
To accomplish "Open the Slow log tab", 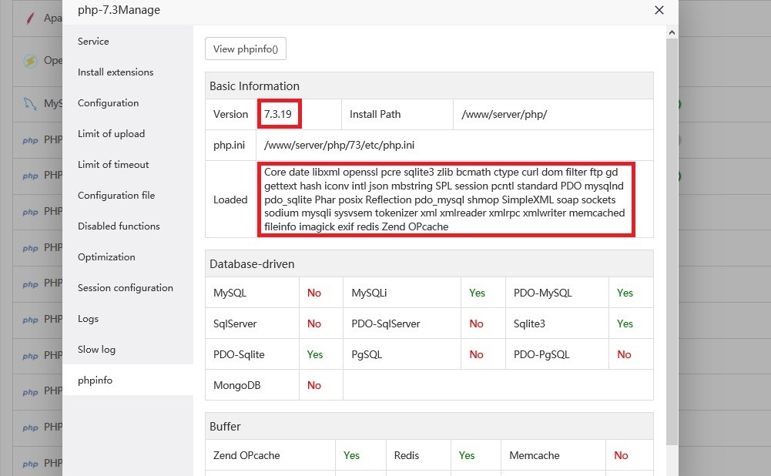I will (x=96, y=350).
